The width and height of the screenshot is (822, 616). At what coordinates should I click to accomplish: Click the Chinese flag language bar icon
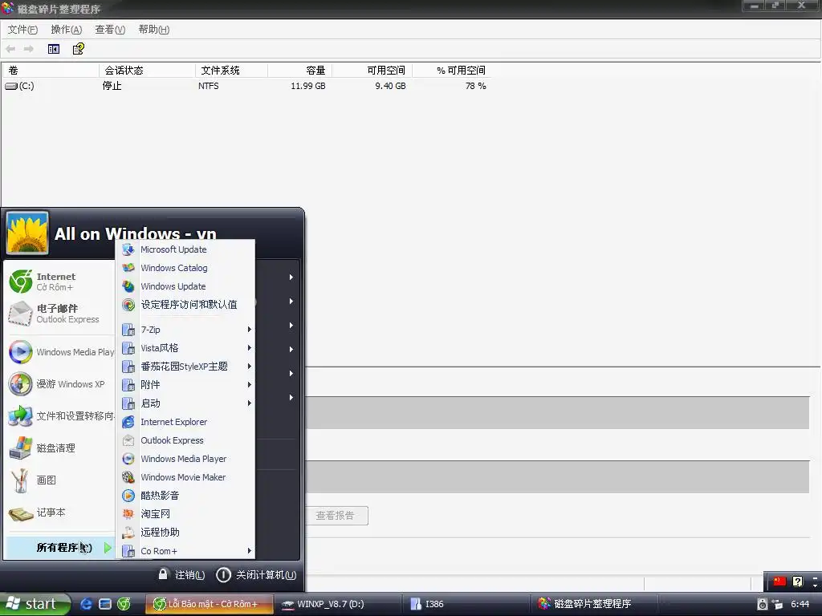point(779,581)
